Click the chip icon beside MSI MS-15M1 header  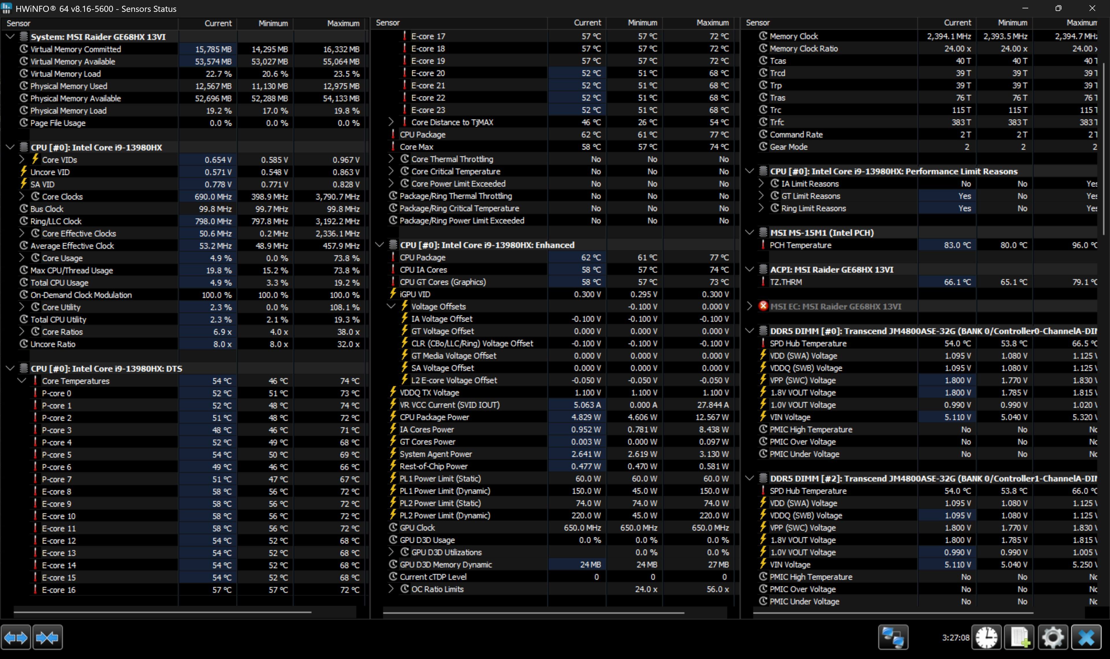click(x=763, y=232)
